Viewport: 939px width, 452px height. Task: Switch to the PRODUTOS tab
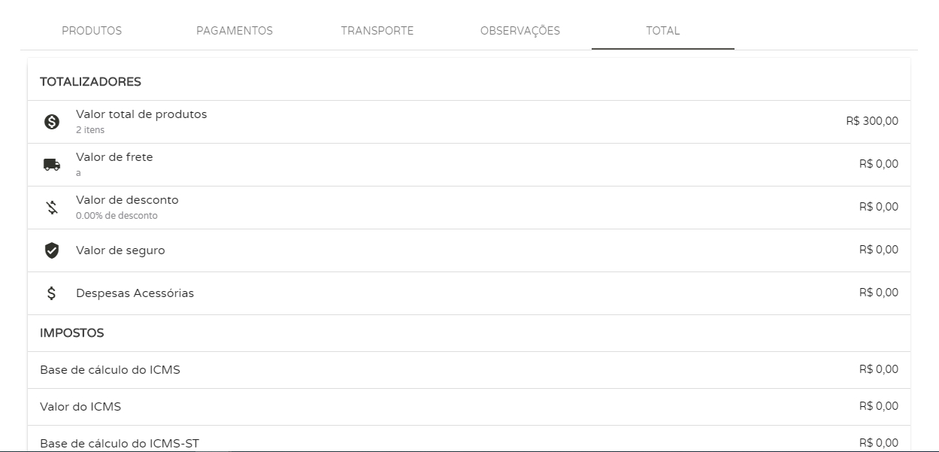click(92, 31)
